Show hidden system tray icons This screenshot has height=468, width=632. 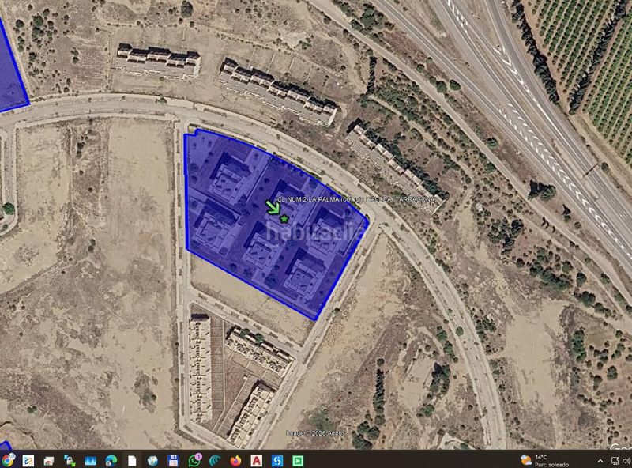pos(600,461)
